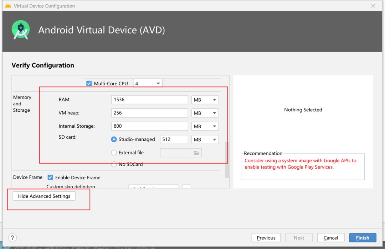
Task: Click the Internal Storage value field
Action: 149,126
